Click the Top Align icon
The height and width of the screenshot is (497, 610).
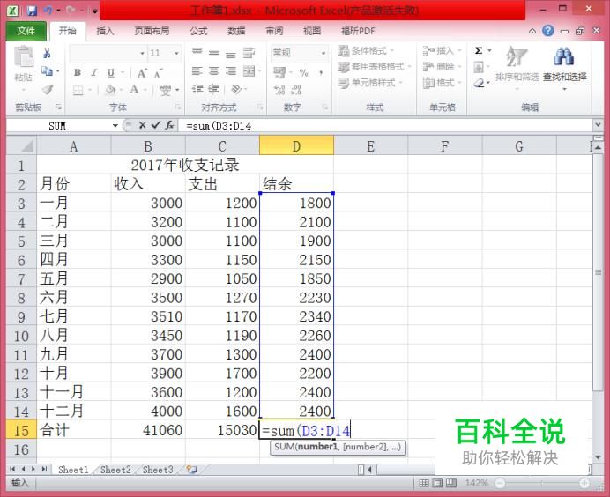[x=197, y=52]
